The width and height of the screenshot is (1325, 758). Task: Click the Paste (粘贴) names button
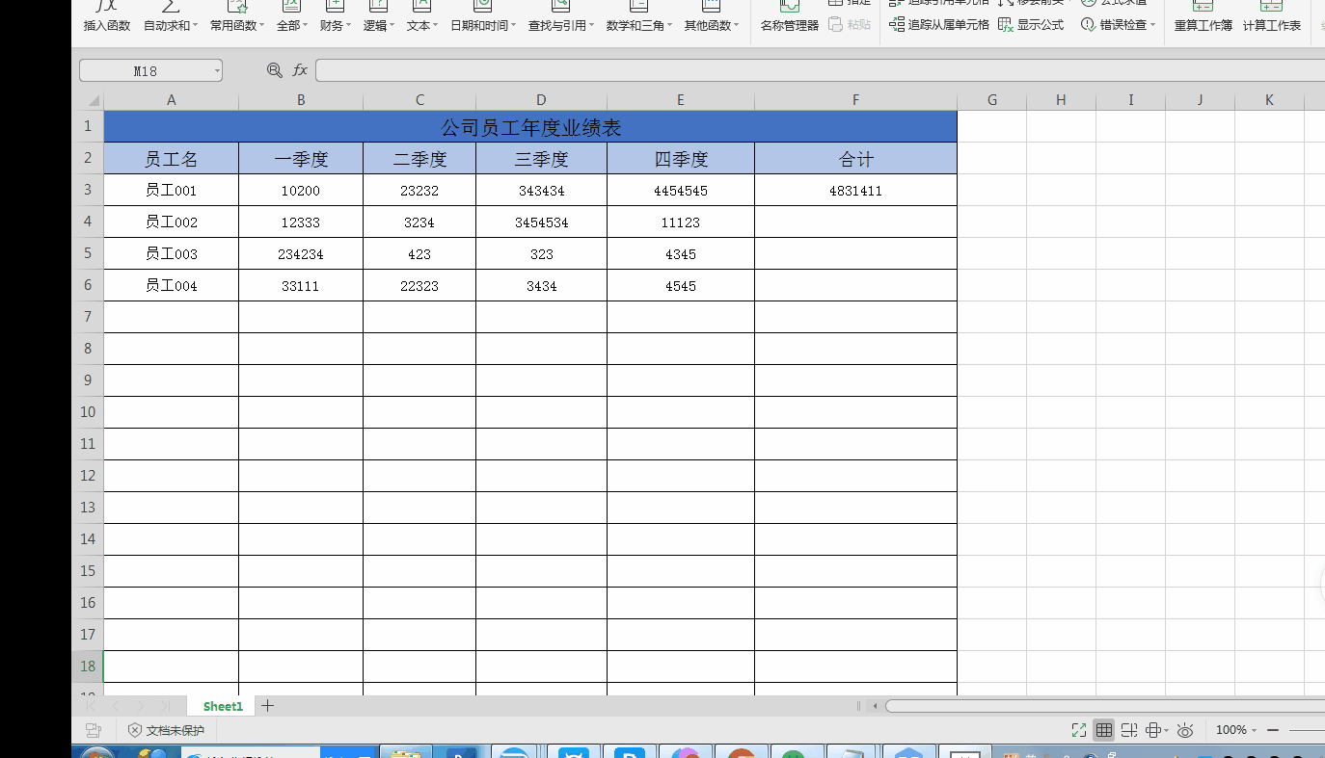851,25
